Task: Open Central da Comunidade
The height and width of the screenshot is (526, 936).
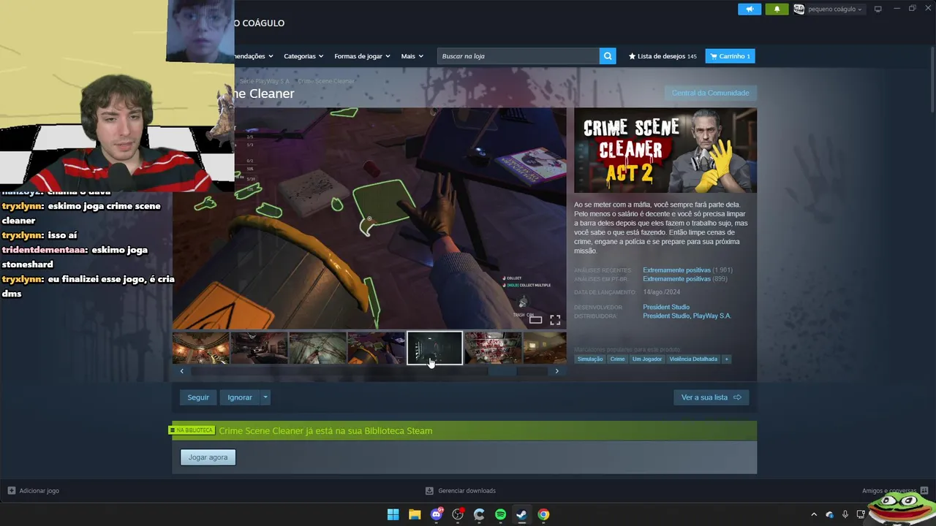Action: click(710, 93)
